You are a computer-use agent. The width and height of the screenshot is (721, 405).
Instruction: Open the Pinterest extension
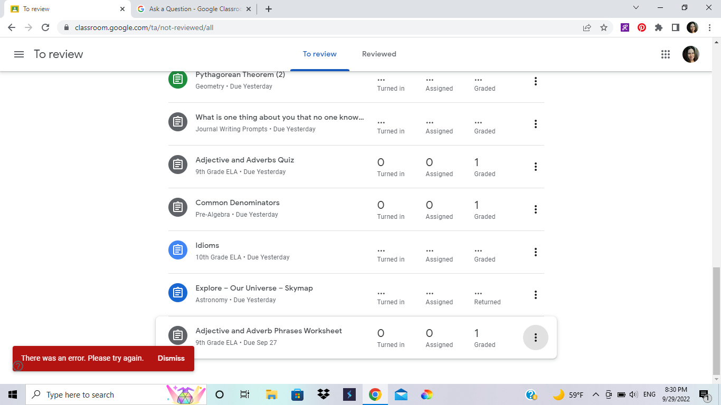pyautogui.click(x=642, y=27)
